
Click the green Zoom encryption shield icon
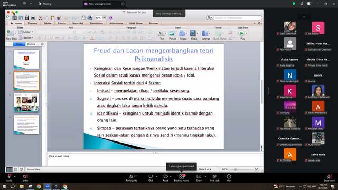tap(294, 4)
